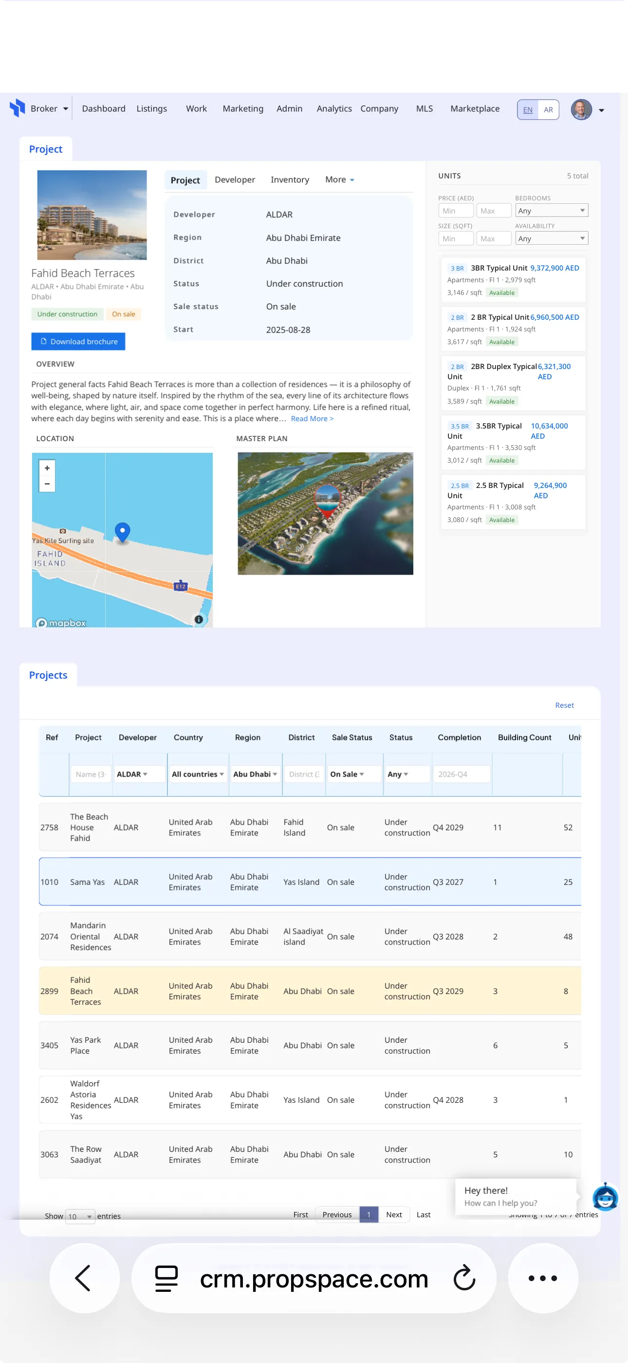Open the Fahid Beach Terraces photo thumbnail
Viewport: 628px width, 1363px height.
tap(92, 215)
